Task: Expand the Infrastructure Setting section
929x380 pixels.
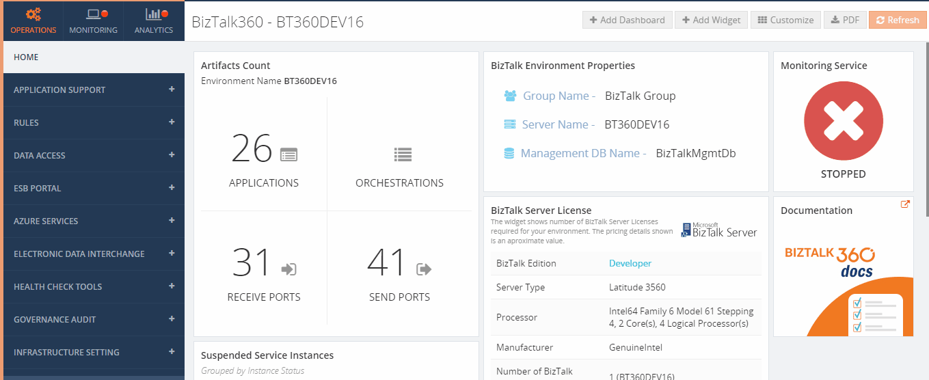Action: click(94, 352)
